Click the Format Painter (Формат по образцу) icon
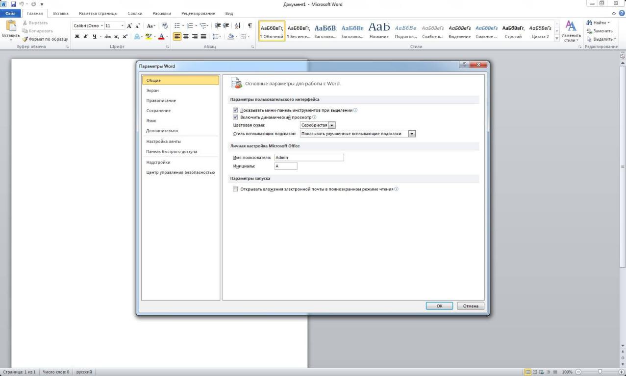Image resolution: width=626 pixels, height=376 pixels. (25, 39)
